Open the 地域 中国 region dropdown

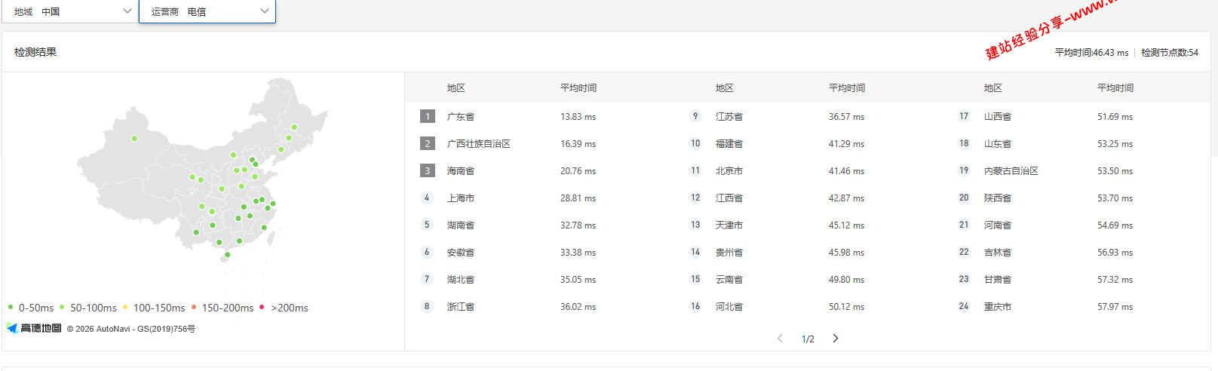pyautogui.click(x=70, y=11)
